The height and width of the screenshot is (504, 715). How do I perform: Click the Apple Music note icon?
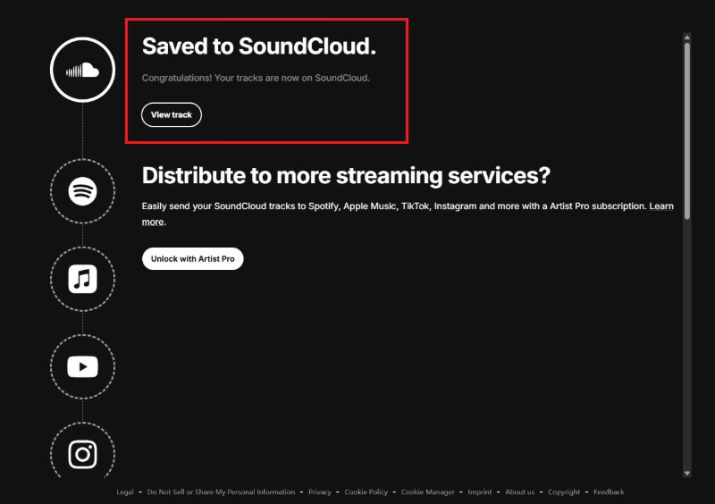pyautogui.click(x=82, y=279)
